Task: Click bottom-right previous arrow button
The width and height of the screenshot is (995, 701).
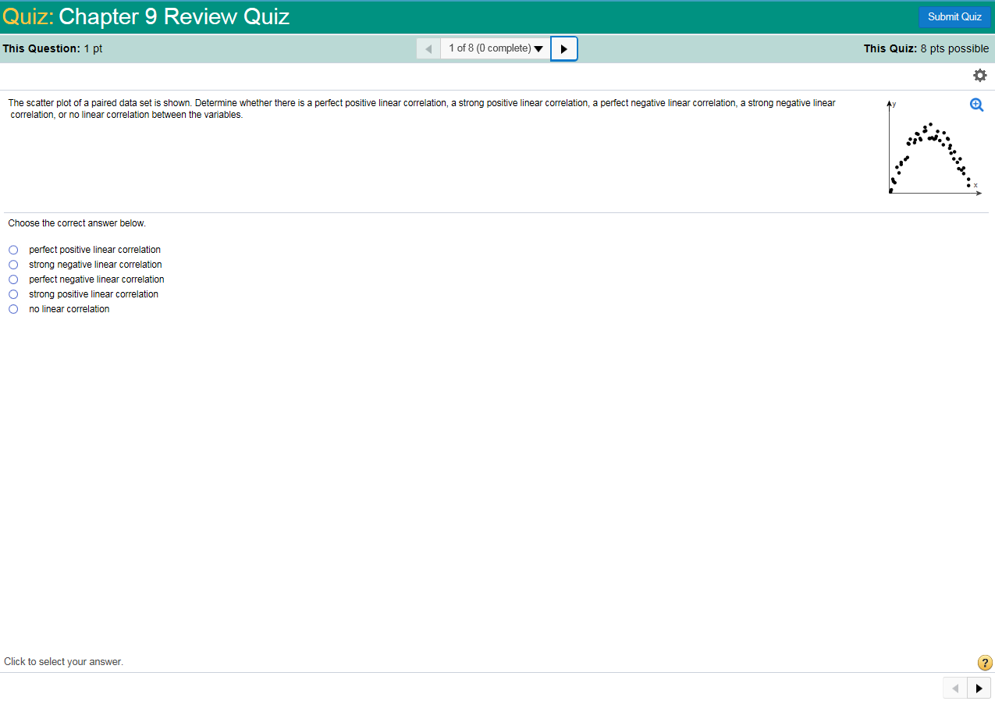Action: 955,688
